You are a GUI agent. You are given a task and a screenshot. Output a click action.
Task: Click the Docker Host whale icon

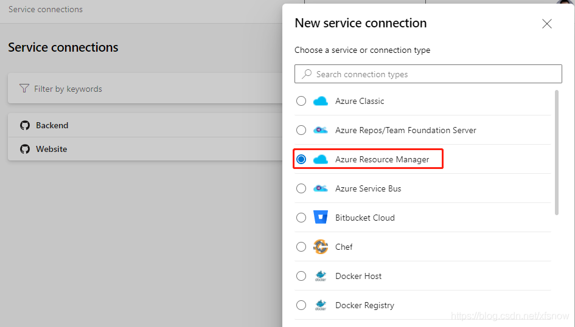[x=321, y=276]
